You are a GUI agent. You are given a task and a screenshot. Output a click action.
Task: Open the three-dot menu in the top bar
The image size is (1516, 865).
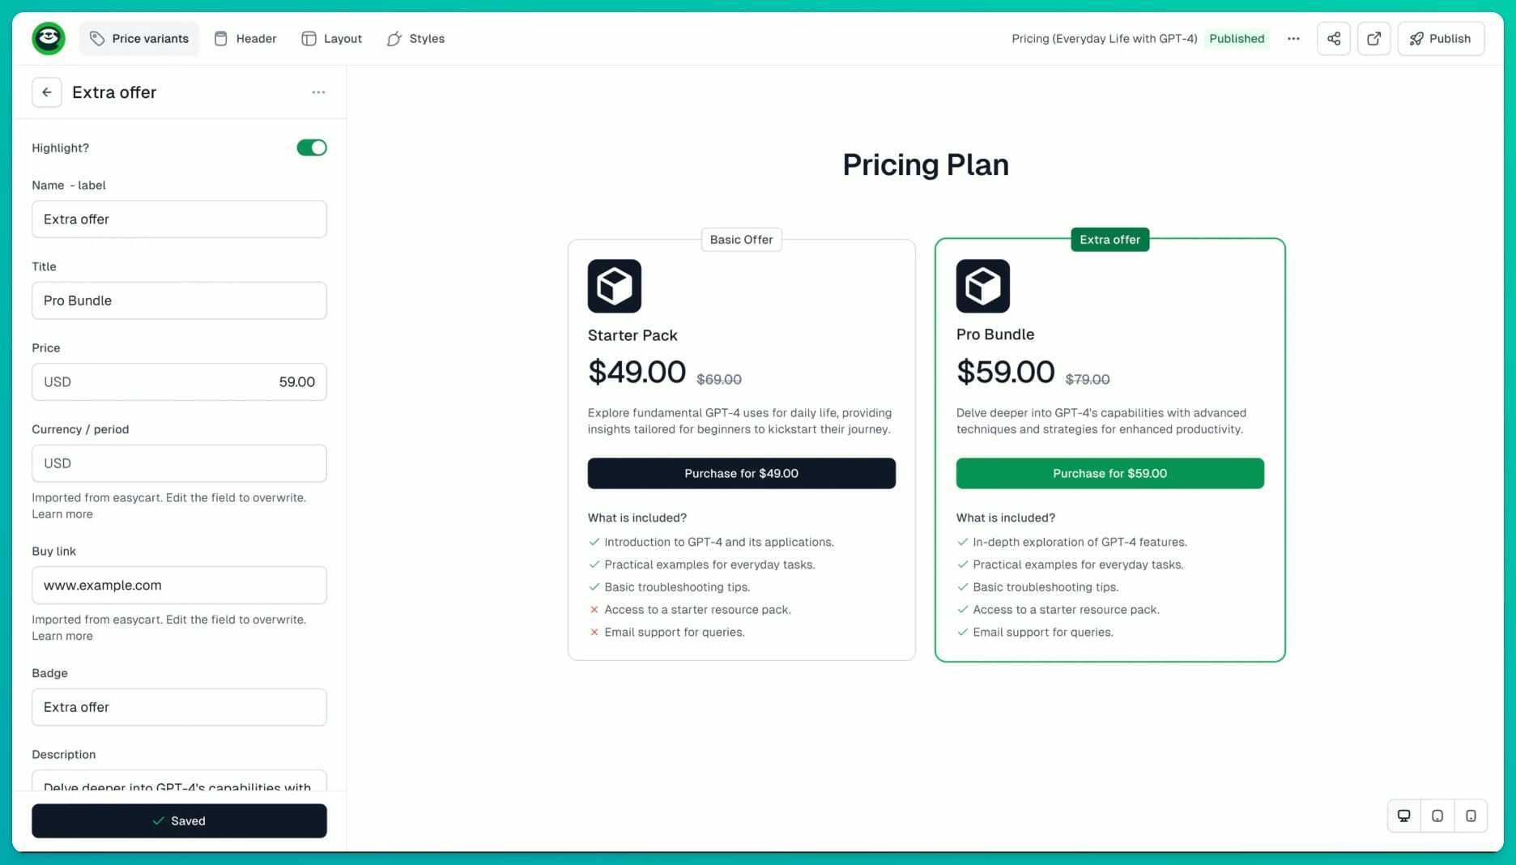[x=1293, y=38]
